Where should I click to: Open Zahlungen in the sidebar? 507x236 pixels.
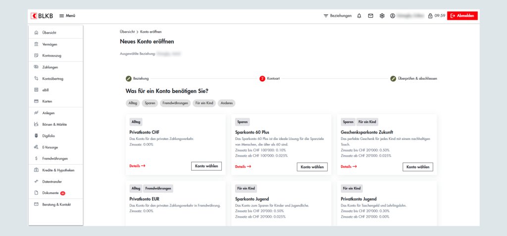coord(50,67)
